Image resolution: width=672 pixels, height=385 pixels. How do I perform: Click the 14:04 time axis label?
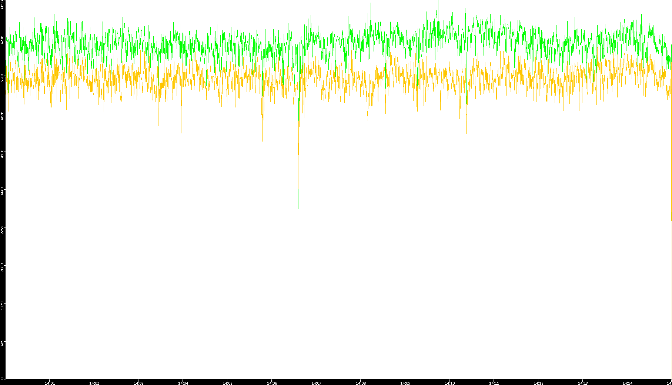pos(183,383)
